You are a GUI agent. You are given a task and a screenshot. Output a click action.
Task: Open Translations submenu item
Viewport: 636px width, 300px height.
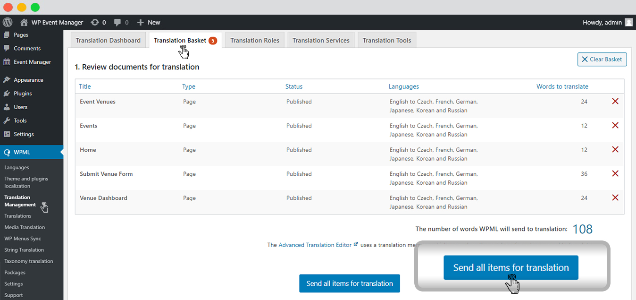click(x=18, y=216)
